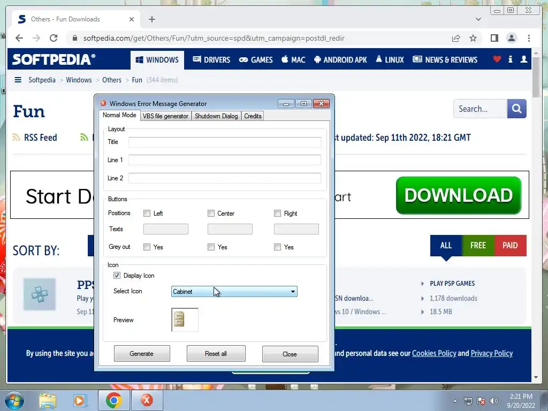The height and width of the screenshot is (411, 548).
Task: Open the Select Icon Cabinet dropdown
Action: [234, 292]
